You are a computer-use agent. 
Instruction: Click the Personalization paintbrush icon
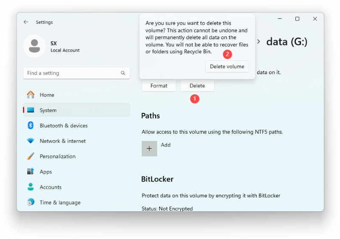(31, 156)
